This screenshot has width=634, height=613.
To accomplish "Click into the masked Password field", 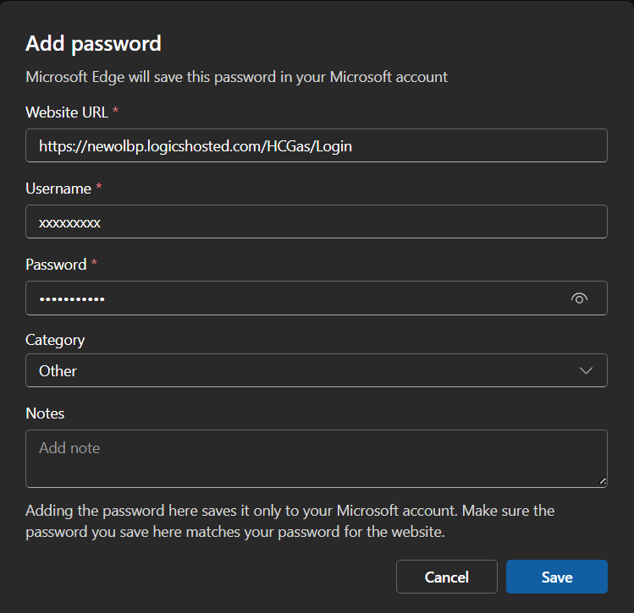I will (x=296, y=298).
